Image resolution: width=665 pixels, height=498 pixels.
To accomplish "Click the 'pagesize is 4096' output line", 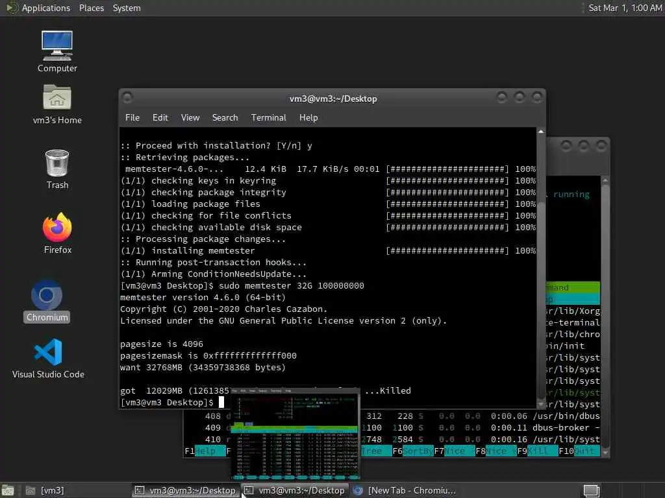I will click(x=162, y=344).
